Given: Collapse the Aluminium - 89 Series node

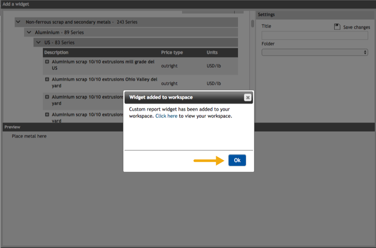Looking at the screenshot, I should pos(28,33).
